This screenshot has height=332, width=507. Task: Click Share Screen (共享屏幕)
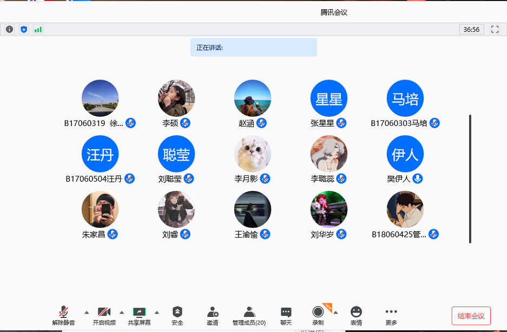pyautogui.click(x=139, y=316)
